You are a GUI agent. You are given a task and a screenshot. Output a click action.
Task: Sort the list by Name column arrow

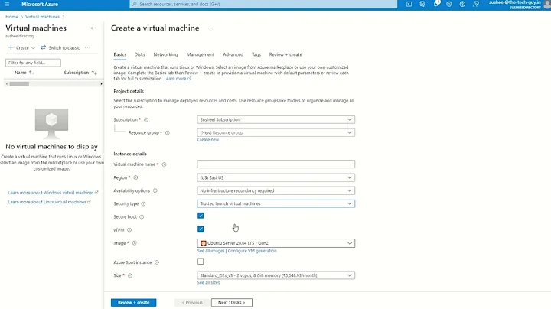click(31, 73)
